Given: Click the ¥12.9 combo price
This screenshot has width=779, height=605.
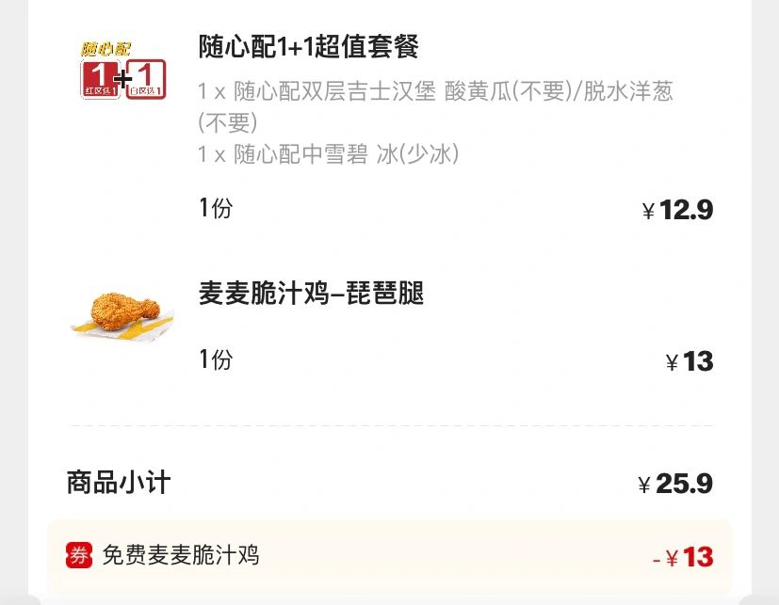Looking at the screenshot, I should tap(677, 210).
